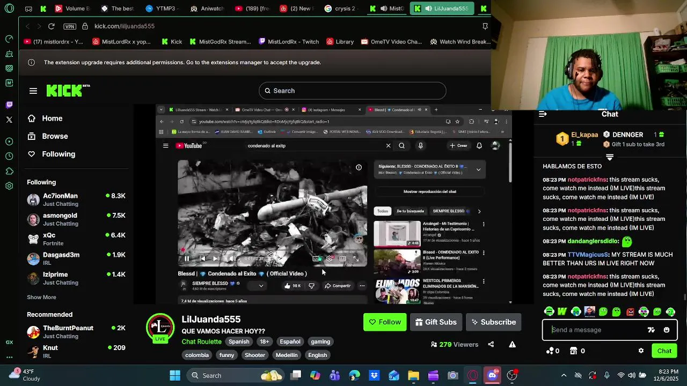Expand the pinned gift leaderboard in chat

point(610,157)
